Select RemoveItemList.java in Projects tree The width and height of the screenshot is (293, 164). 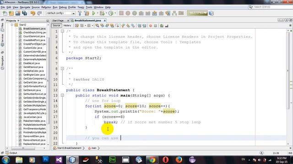tap(34, 140)
